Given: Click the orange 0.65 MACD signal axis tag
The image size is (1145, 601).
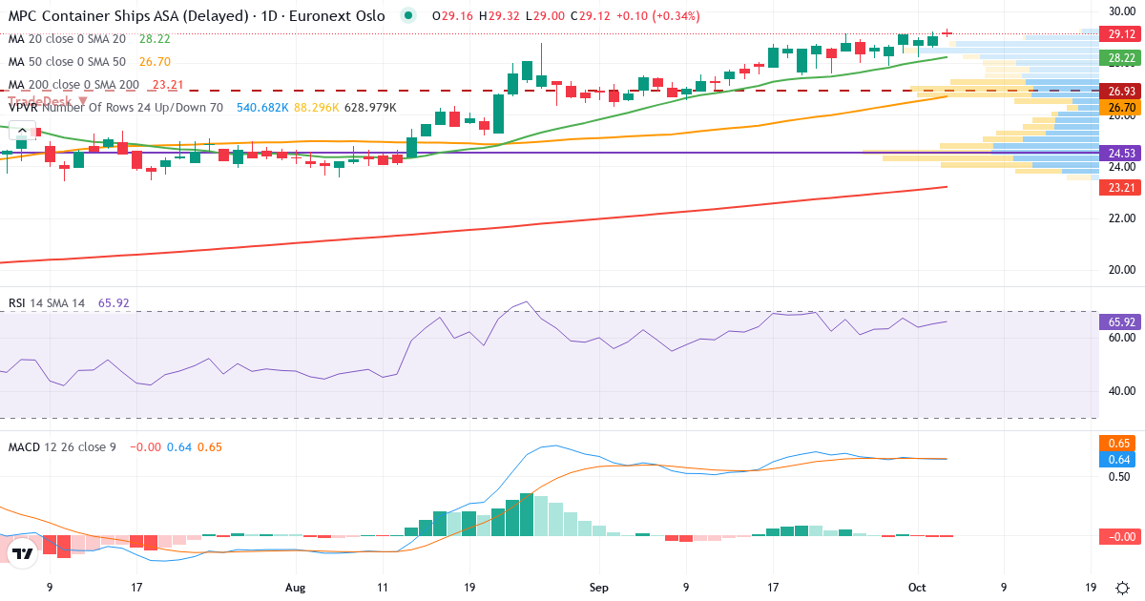Looking at the screenshot, I should (x=1115, y=444).
